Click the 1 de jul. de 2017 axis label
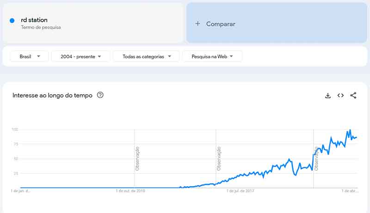 [x=240, y=191]
